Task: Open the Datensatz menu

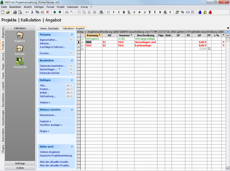Action: coord(73,7)
